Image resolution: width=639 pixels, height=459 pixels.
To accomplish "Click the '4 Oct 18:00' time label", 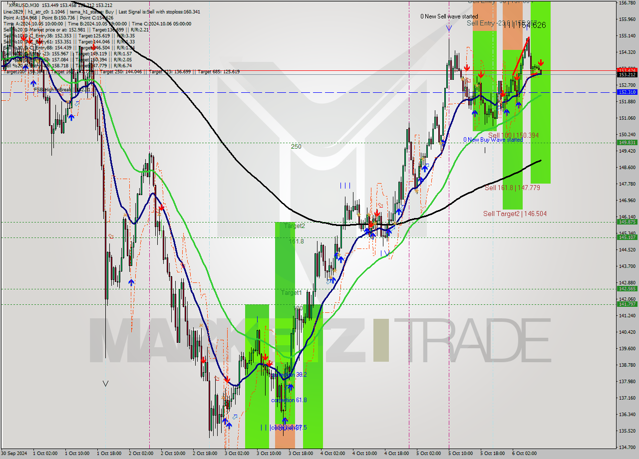I will pos(397,454).
